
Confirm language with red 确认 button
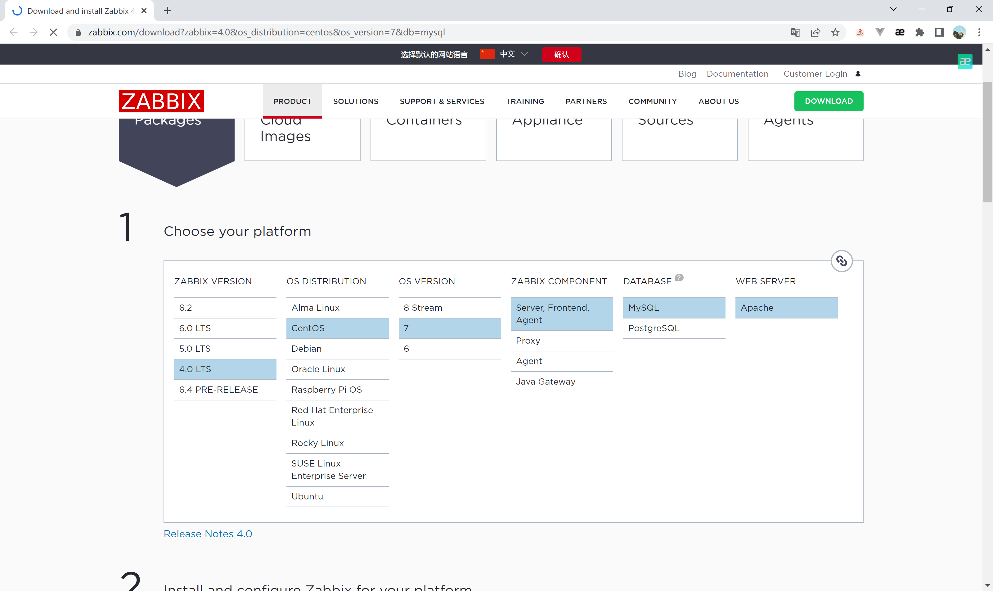click(x=561, y=54)
